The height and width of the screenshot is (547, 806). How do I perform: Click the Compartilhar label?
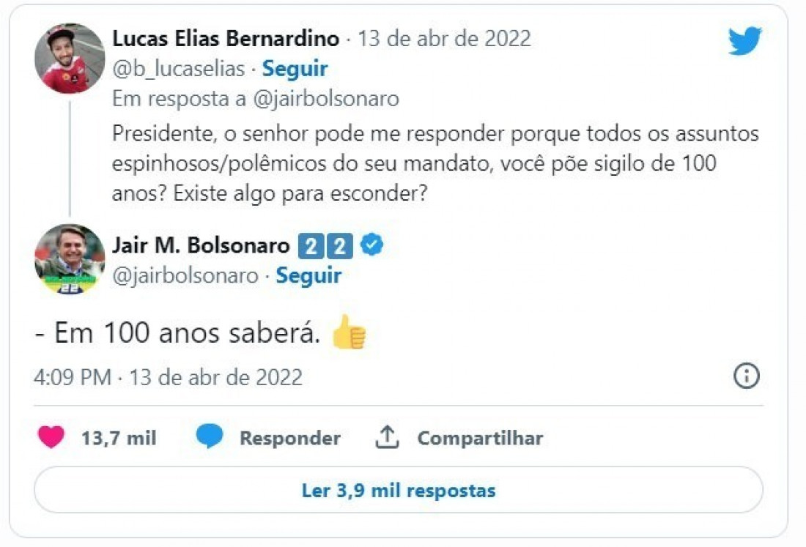[480, 439]
